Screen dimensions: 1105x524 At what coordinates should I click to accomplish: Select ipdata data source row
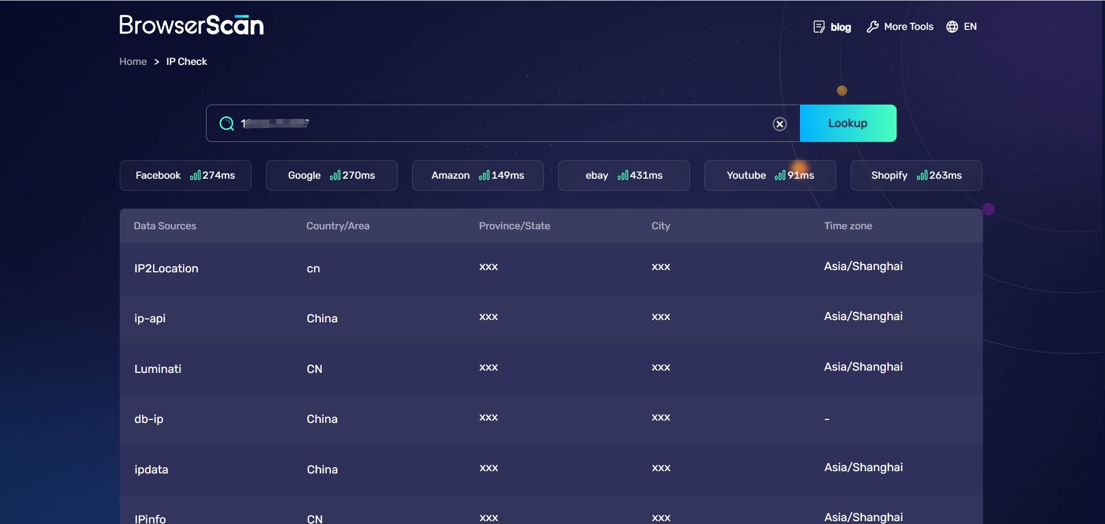(x=551, y=469)
